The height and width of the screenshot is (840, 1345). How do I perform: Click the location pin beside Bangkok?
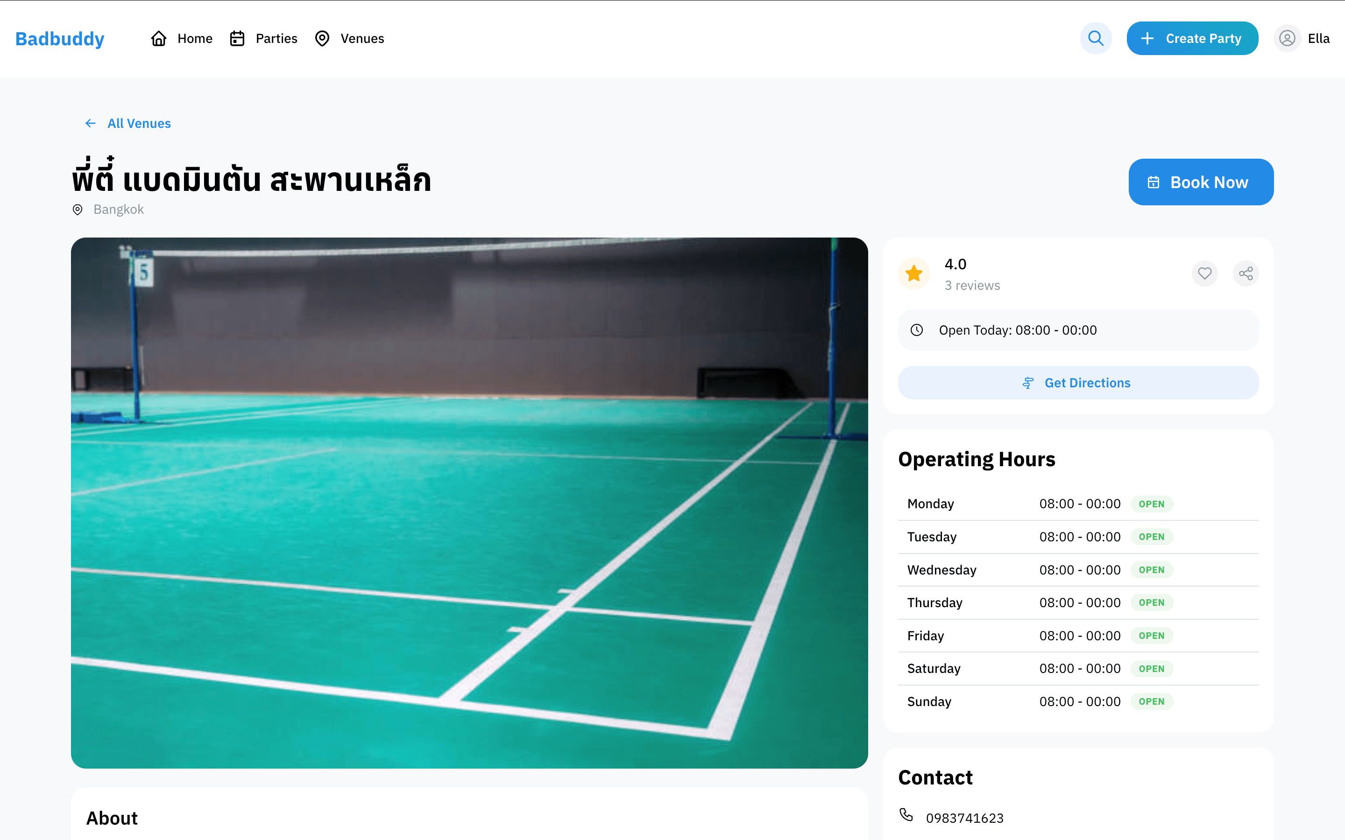pyautogui.click(x=77, y=210)
